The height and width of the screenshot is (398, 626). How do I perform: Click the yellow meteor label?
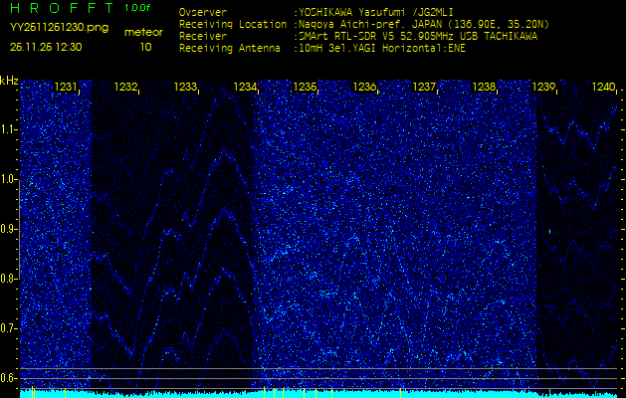pyautogui.click(x=144, y=32)
